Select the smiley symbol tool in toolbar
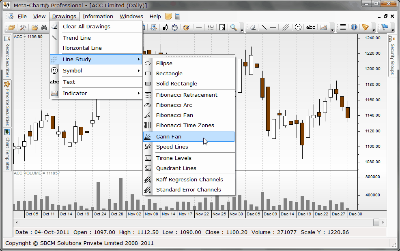The width and height of the screenshot is (400, 251). (298, 28)
